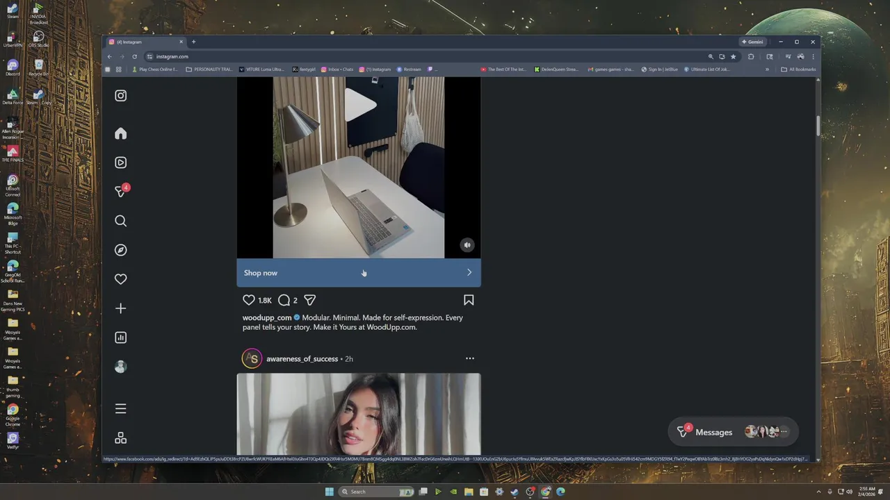
Task: Expand the hidden bookmarks chevron
Action: (x=768, y=69)
